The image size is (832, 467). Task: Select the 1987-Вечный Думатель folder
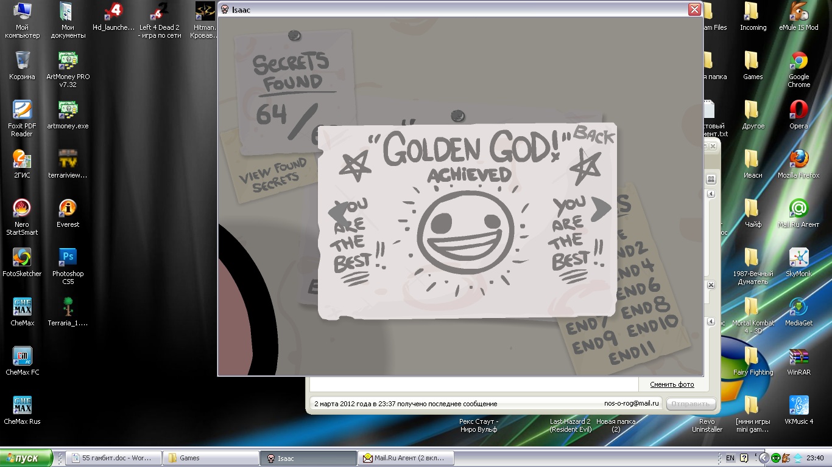[753, 266]
